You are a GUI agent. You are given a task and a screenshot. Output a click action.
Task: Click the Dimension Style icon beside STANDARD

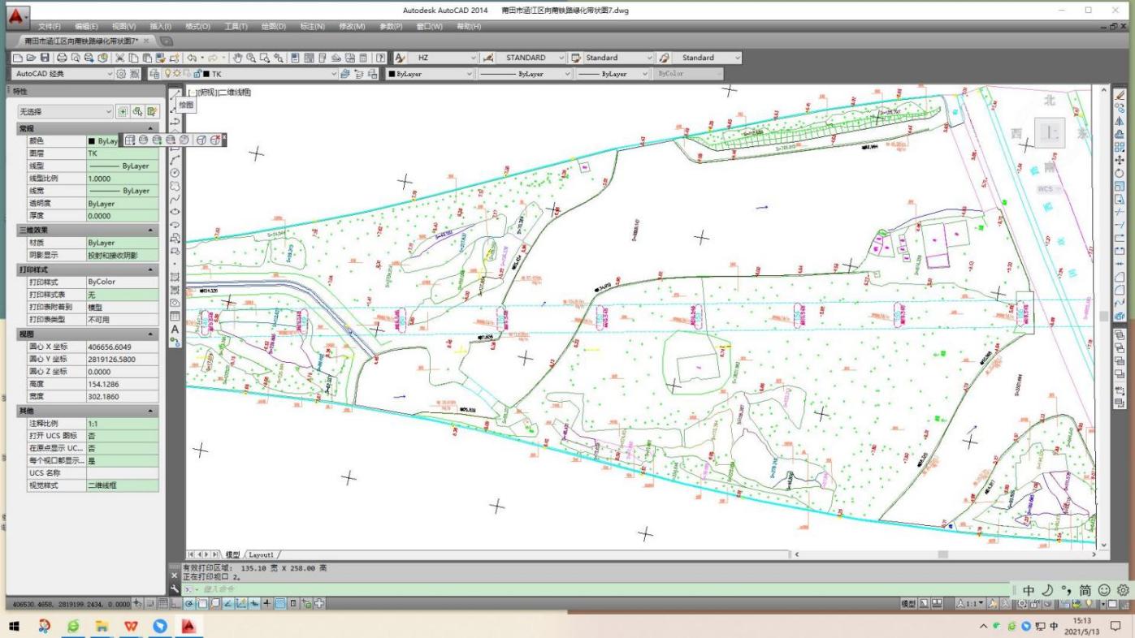488,58
